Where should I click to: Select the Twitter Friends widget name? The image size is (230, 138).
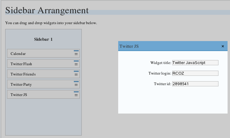click(23, 74)
